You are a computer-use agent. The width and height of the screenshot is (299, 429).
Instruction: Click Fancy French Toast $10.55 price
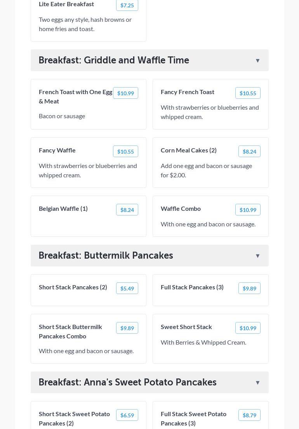248,93
